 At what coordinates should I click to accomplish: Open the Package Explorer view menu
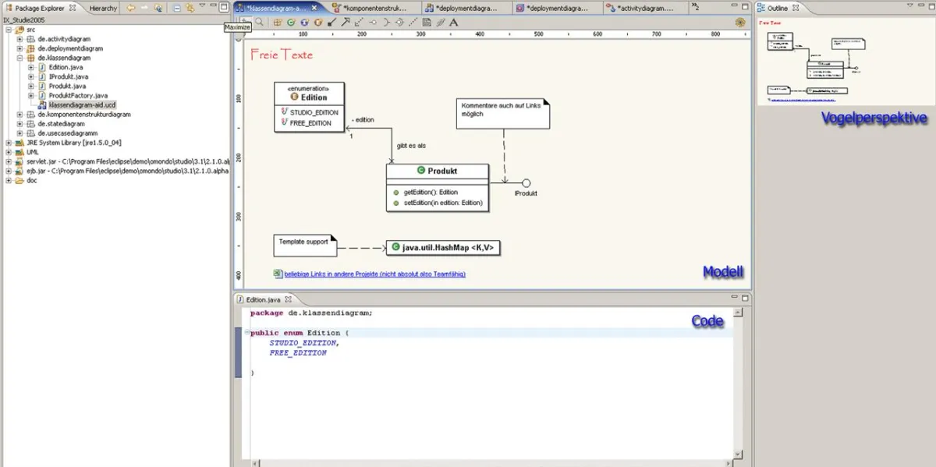(202, 7)
